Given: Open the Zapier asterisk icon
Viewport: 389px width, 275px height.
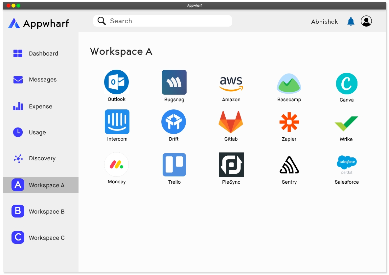Looking at the screenshot, I should pos(289,122).
